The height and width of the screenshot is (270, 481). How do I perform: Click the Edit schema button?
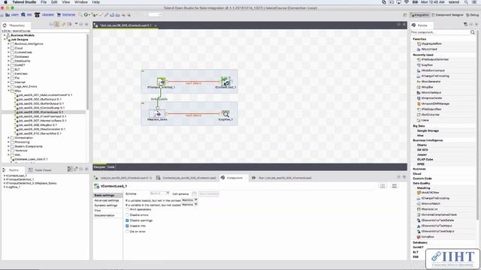194,193
